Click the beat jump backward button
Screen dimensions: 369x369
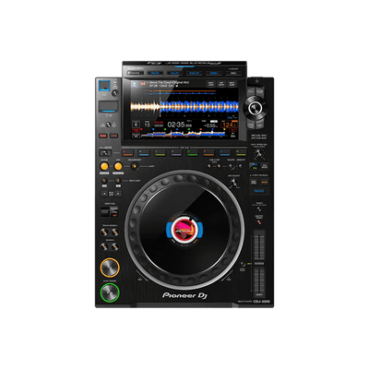(x=104, y=194)
